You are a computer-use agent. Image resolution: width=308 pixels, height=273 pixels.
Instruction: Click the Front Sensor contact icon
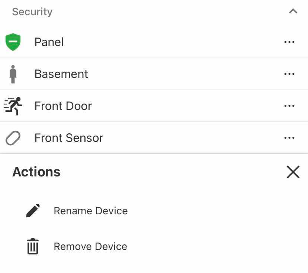tap(13, 138)
